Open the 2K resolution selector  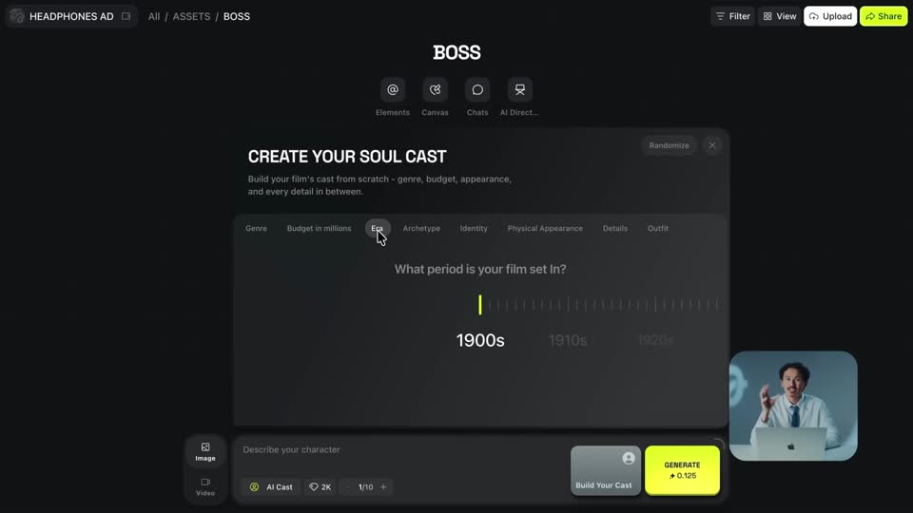tap(321, 486)
